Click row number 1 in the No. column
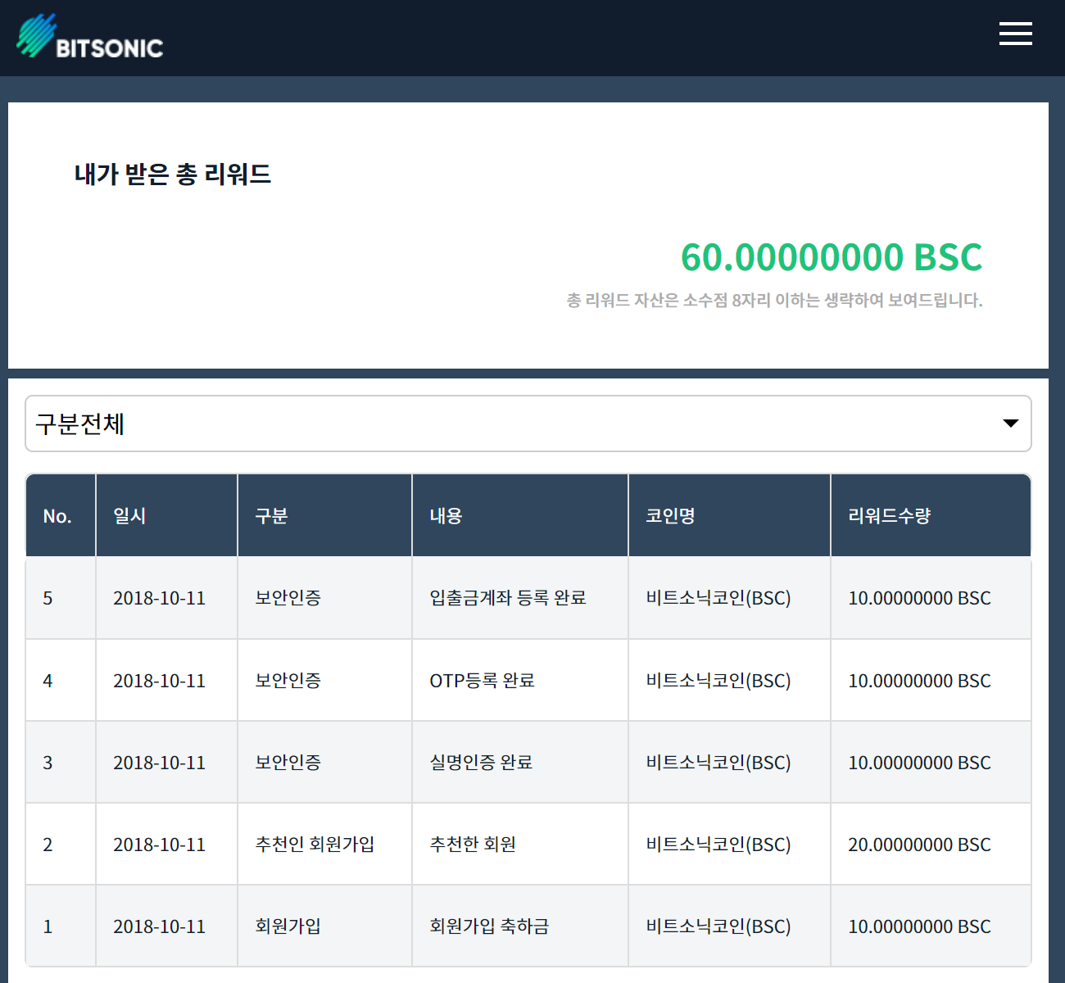Viewport: 1065px width, 983px height. (x=48, y=926)
